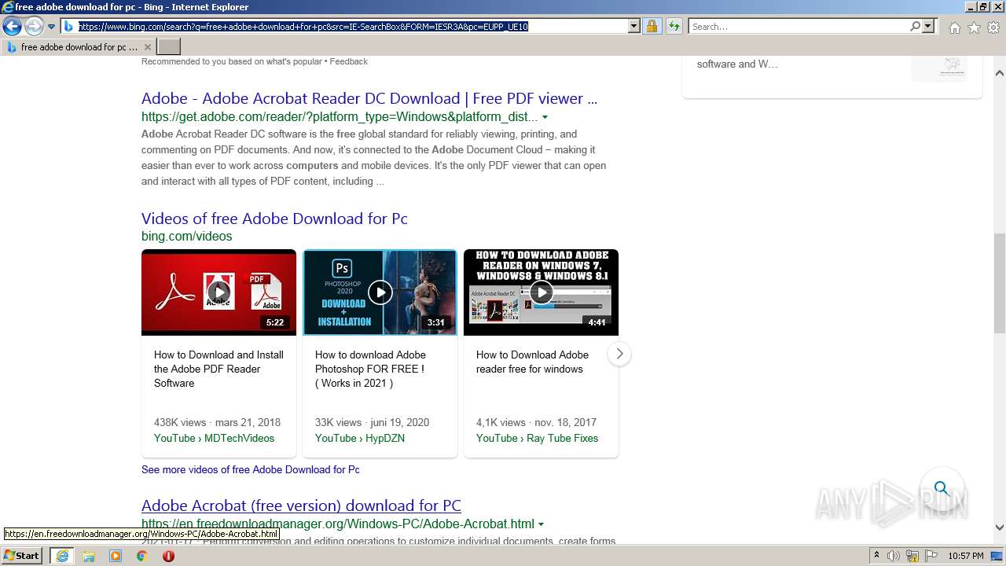Viewport: 1006px width, 566px height.
Task: Open Action Center flag tray icon
Action: (x=931, y=556)
